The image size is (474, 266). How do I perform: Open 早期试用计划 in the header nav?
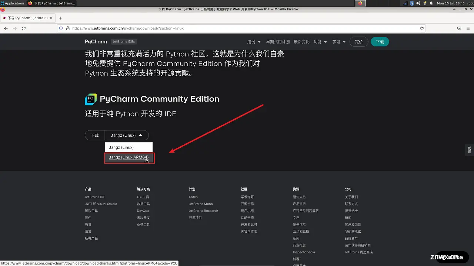point(278,42)
